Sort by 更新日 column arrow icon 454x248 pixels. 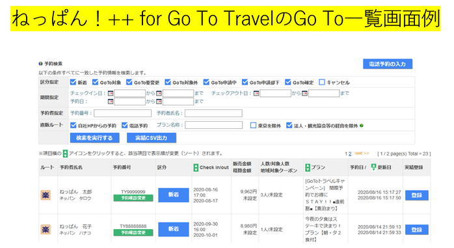(373, 167)
